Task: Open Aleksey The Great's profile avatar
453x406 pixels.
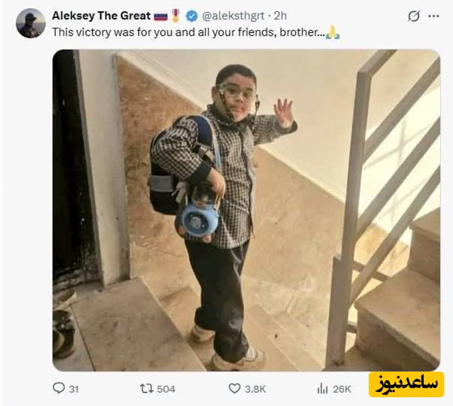Action: [30, 24]
